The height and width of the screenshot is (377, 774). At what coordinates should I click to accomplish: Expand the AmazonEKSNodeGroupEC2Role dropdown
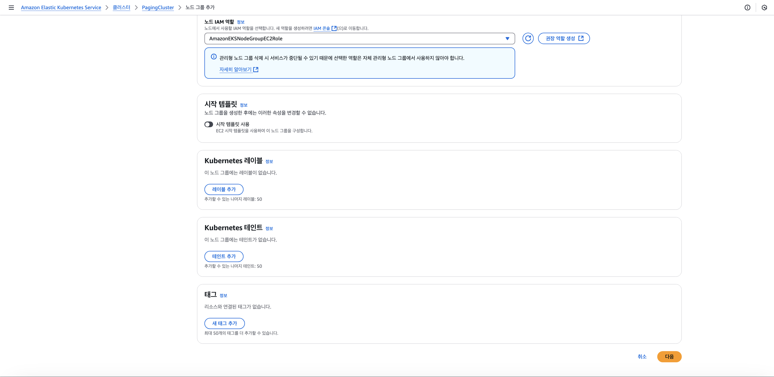359,38
